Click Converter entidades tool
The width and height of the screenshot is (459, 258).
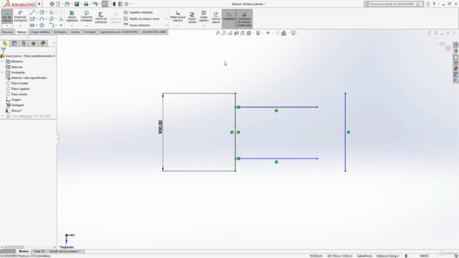coord(86,16)
